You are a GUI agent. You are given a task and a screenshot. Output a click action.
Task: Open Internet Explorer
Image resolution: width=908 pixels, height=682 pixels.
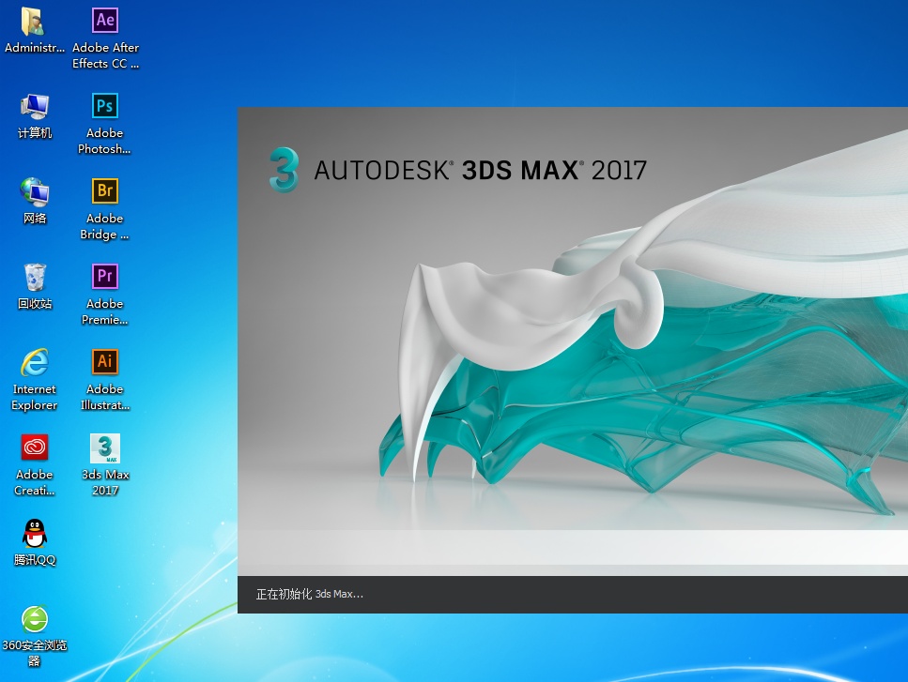click(34, 362)
